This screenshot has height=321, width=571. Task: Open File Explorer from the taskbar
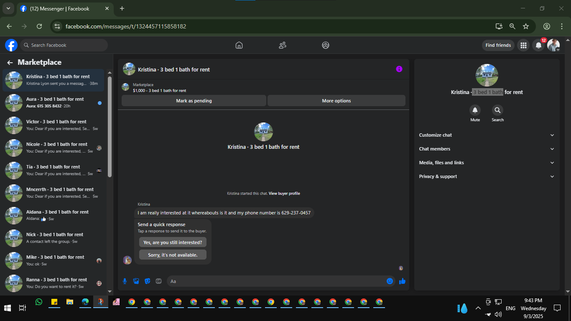70,302
